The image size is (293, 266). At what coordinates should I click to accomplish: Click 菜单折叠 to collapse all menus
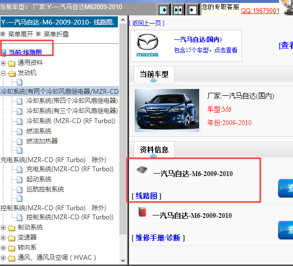tap(56, 34)
